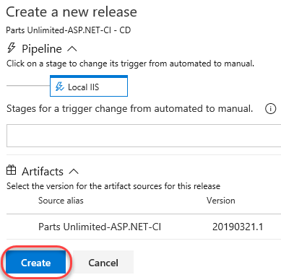The width and height of the screenshot is (281, 280).
Task: Open the 20190321.1 version selector
Action: pyautogui.click(x=238, y=227)
